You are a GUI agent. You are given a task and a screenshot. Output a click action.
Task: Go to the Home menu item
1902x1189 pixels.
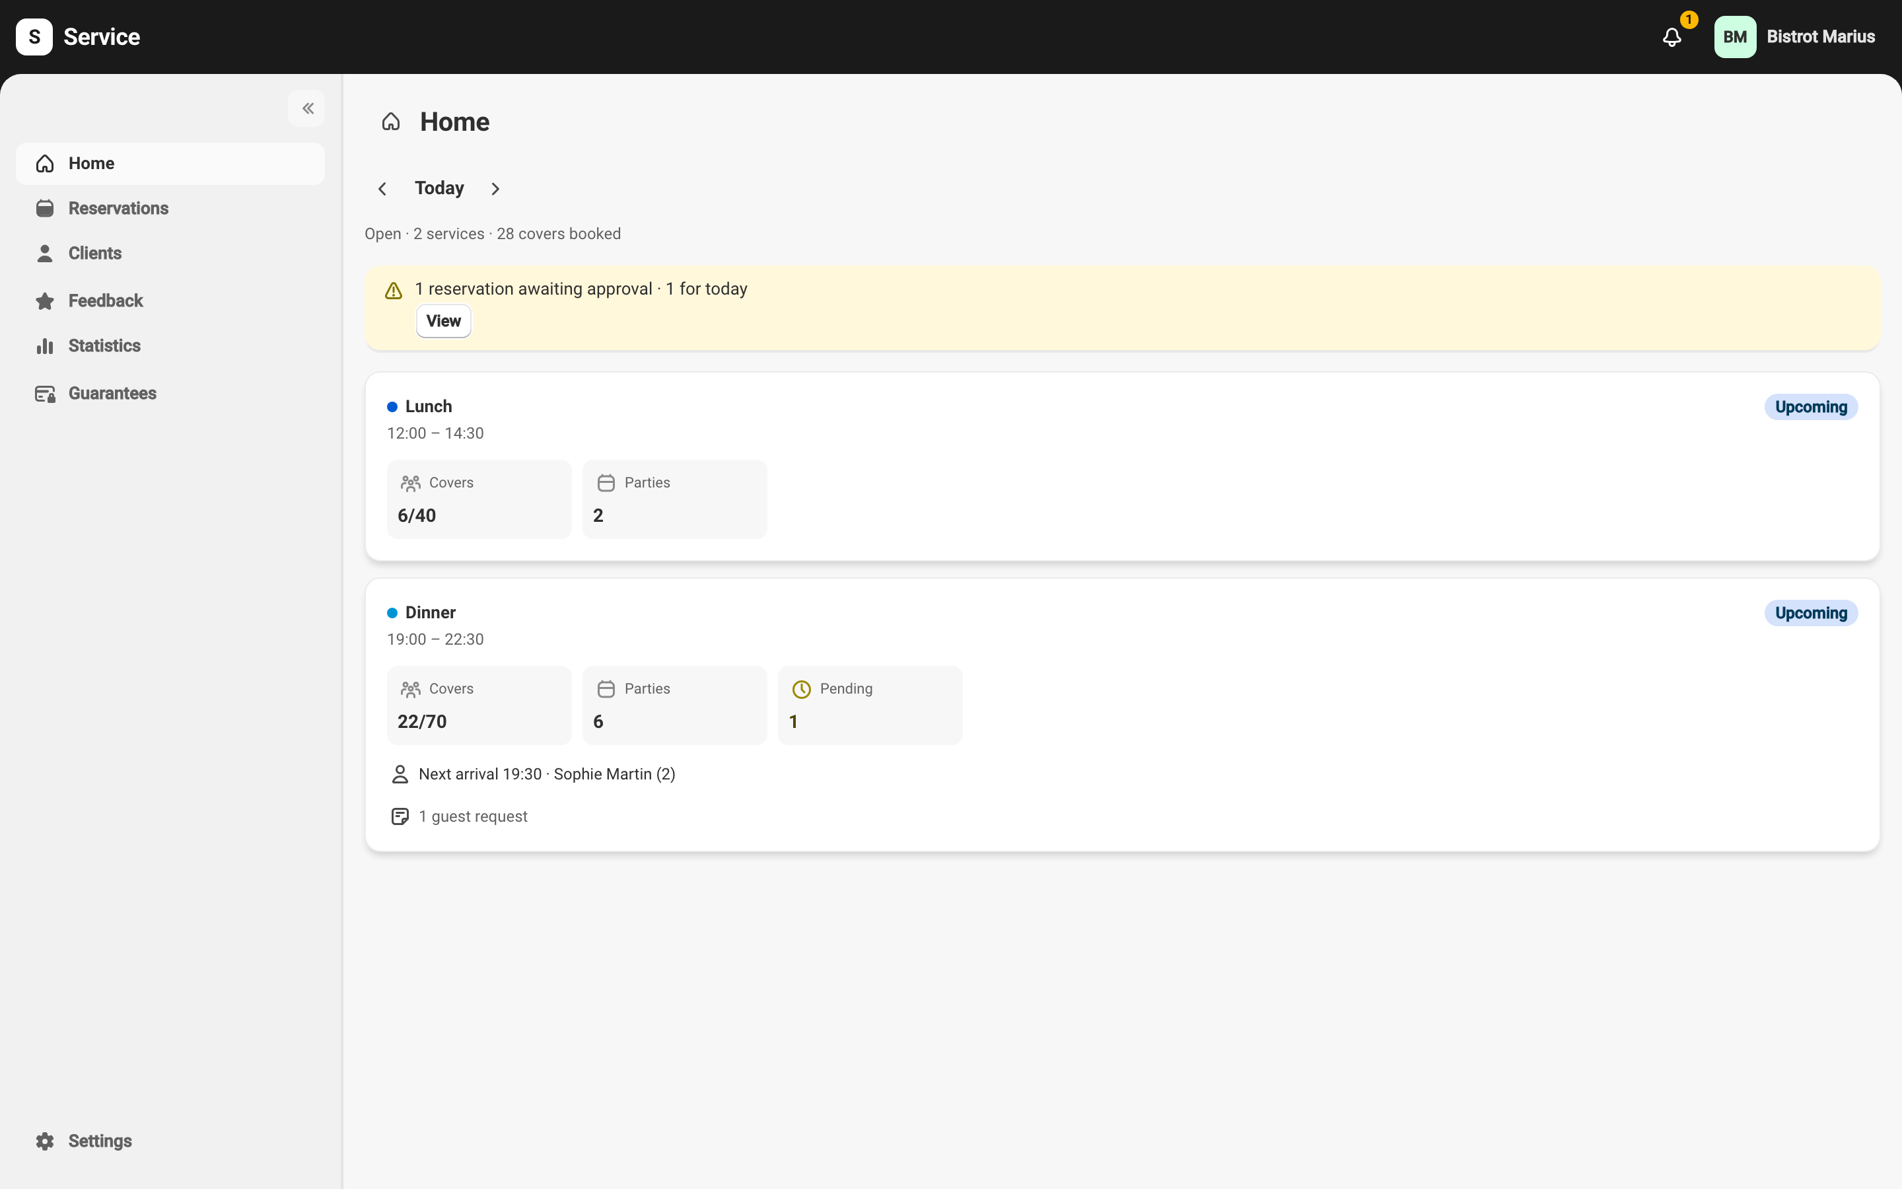[170, 164]
